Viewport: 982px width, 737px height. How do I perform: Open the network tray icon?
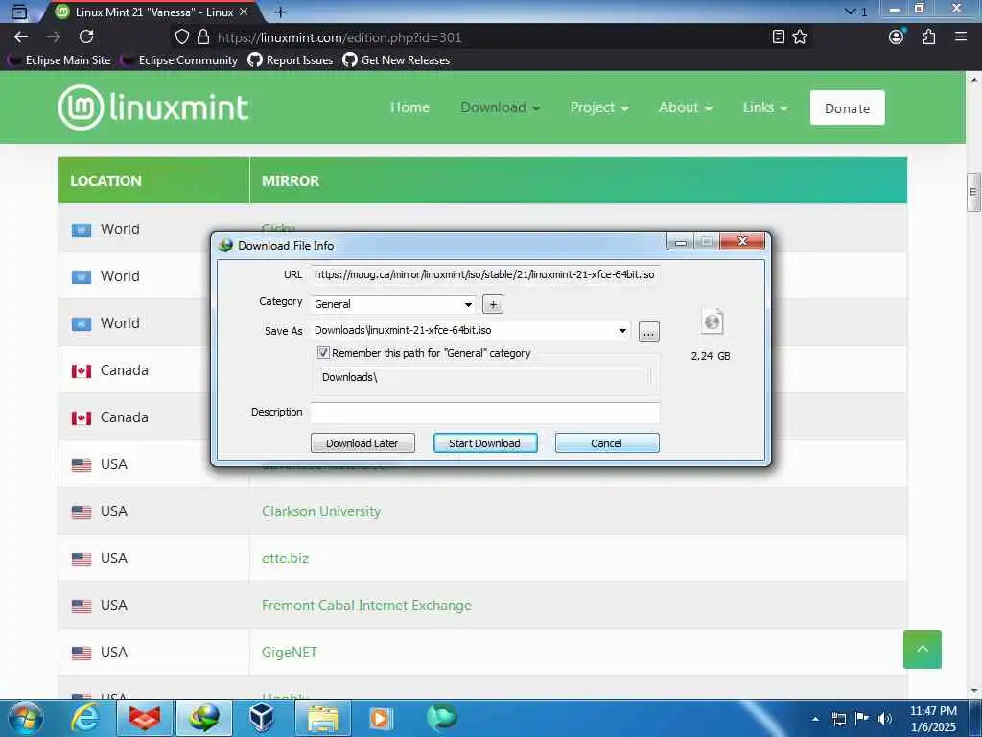pos(838,719)
